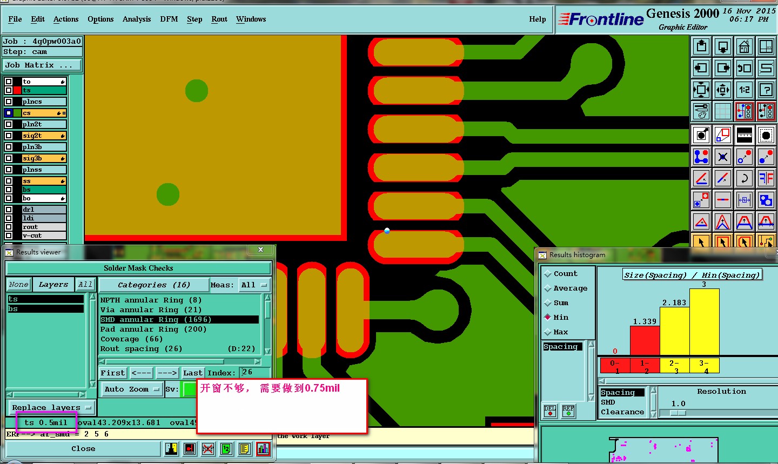778x464 pixels.
Task: Click the crossed-out REF icon in Results viewer
Action: pos(208,449)
